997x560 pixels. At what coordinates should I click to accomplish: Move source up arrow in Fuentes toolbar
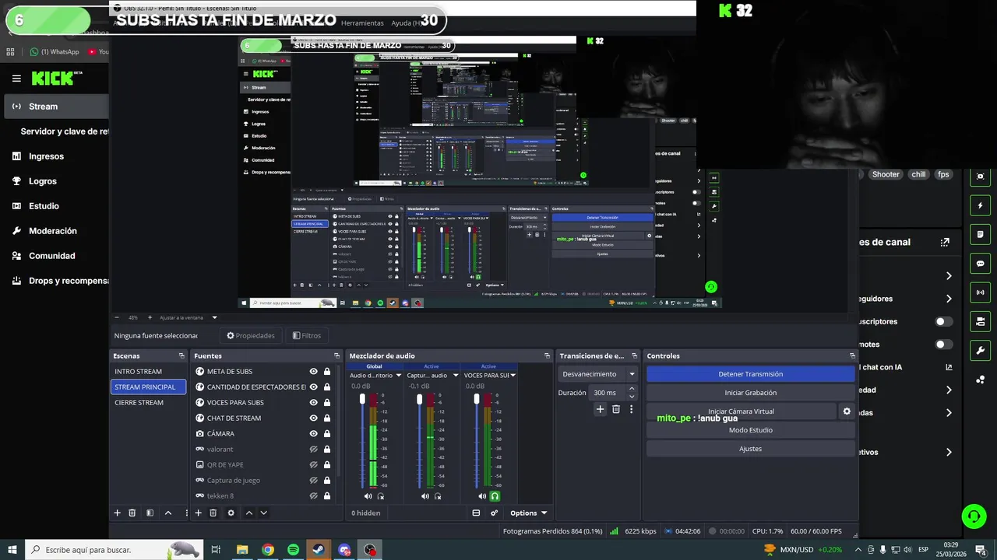click(x=249, y=513)
